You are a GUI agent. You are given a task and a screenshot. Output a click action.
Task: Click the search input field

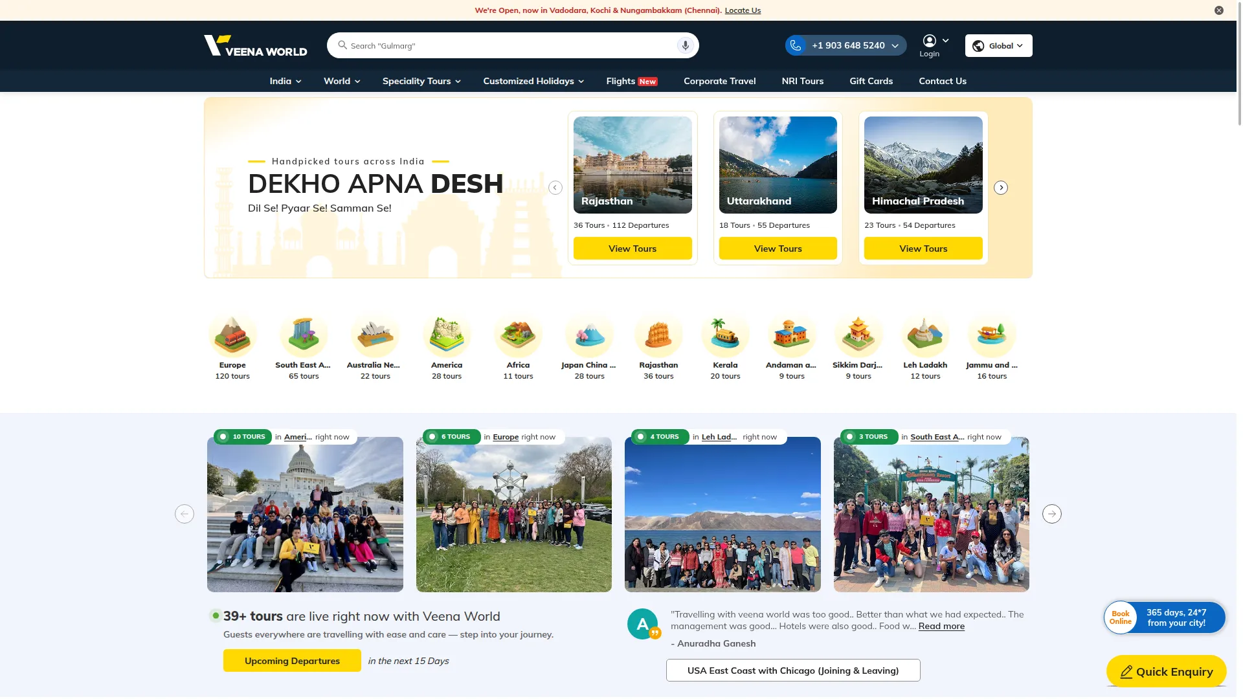(511, 45)
